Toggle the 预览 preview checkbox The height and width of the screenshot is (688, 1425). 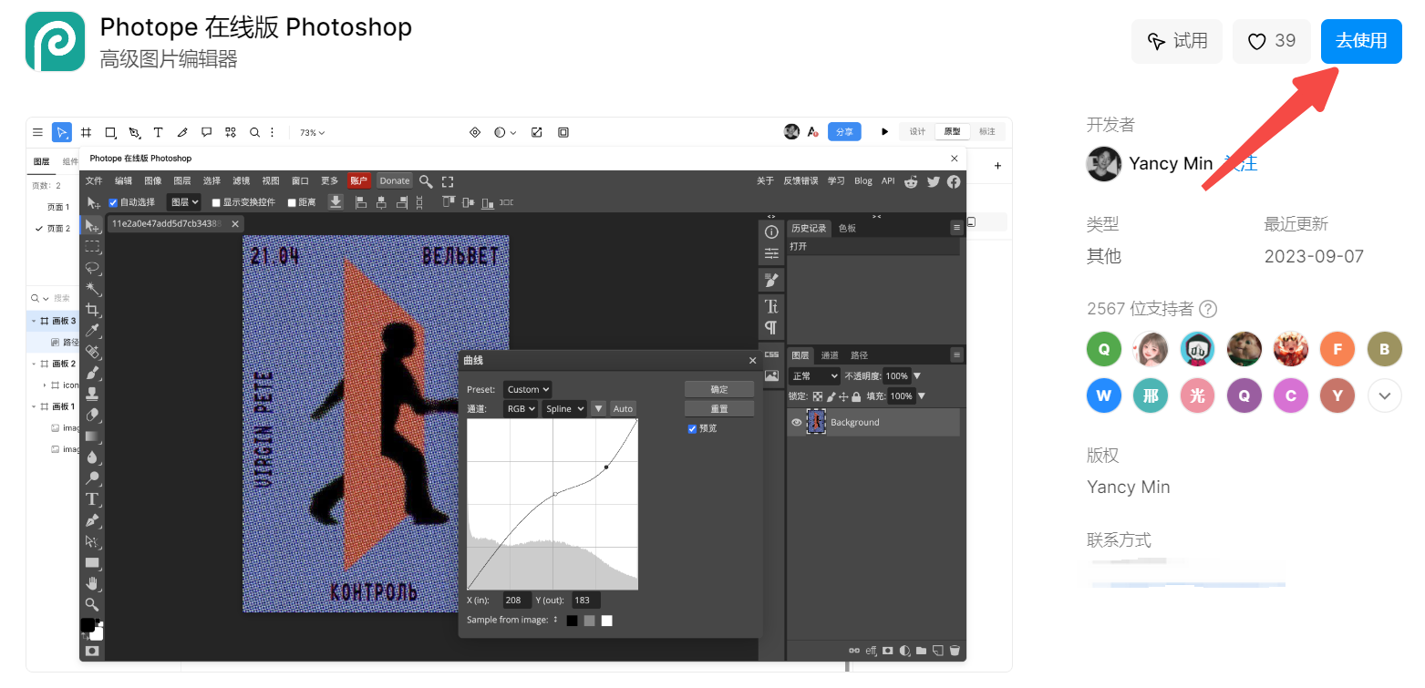tap(692, 428)
